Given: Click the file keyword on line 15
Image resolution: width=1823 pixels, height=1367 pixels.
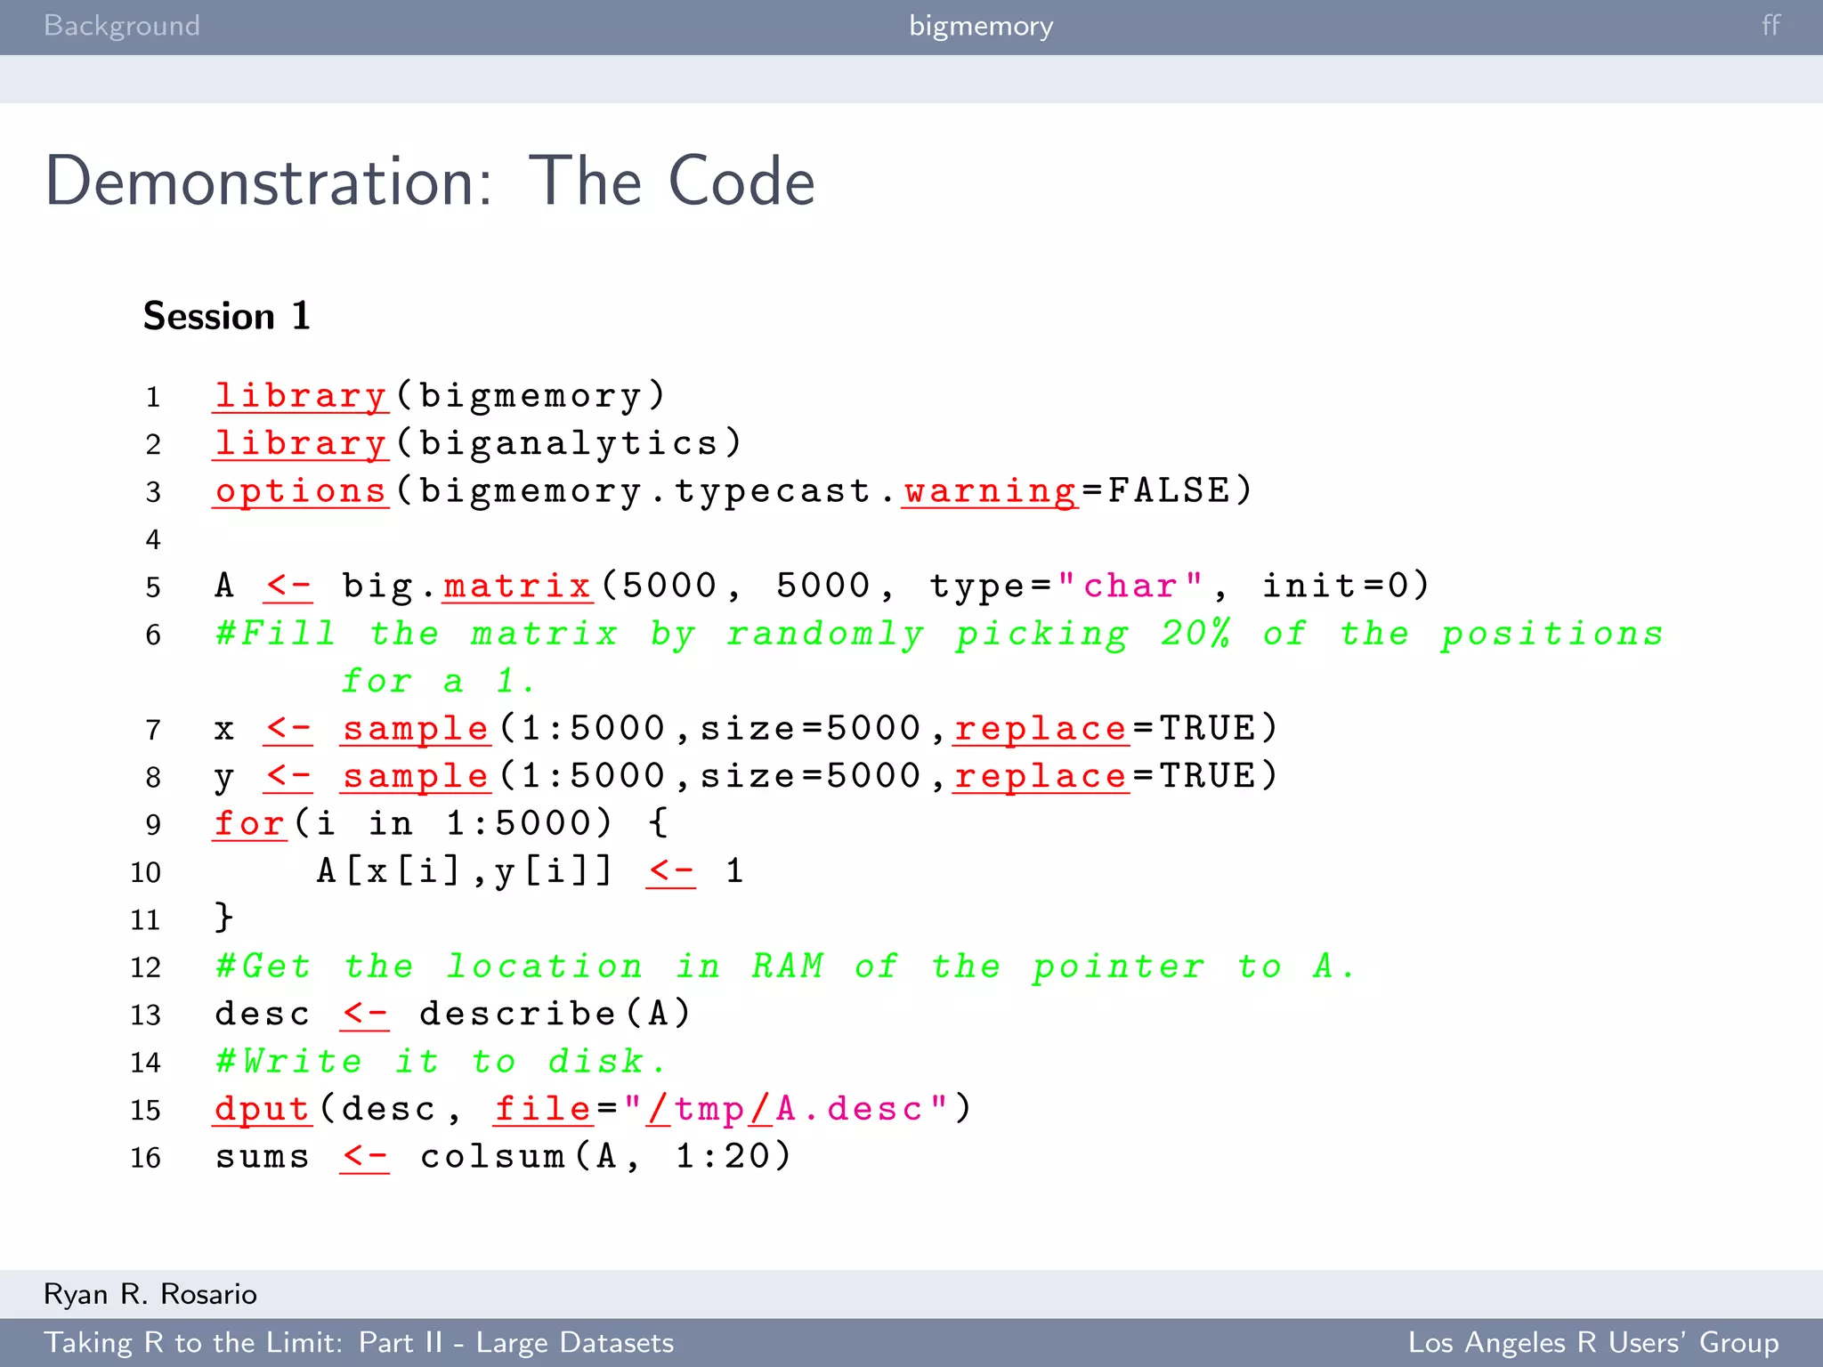Looking at the screenshot, I should coord(543,1109).
